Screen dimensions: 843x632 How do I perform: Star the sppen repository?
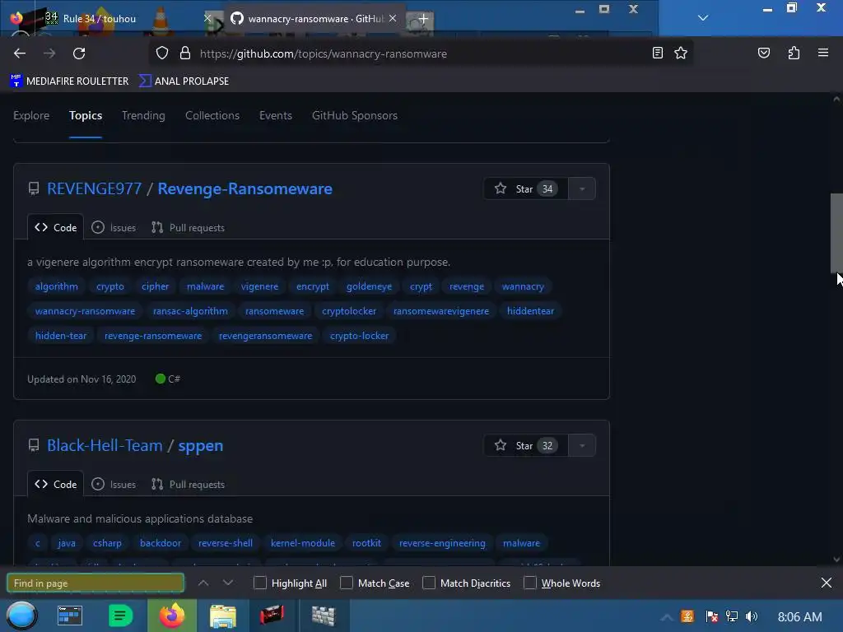click(526, 445)
